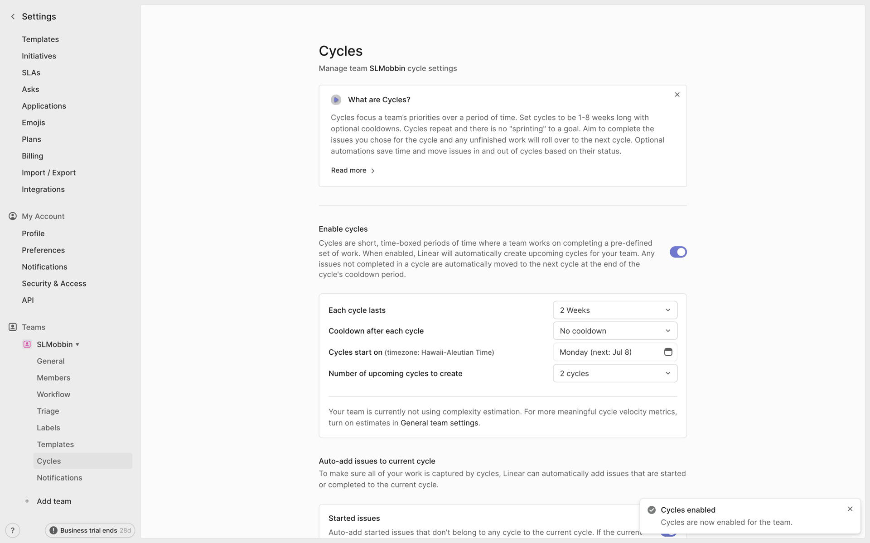870x543 pixels.
Task: Select Cycles under SLMobbin team
Action: tap(83, 461)
